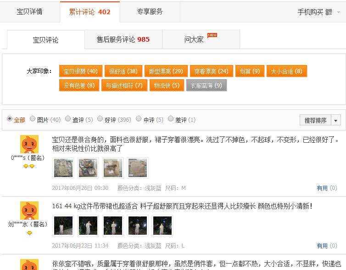The width and height of the screenshot is (346, 270).
Task: Mark the 06月26日 review as 有用
Action: [x=322, y=188]
